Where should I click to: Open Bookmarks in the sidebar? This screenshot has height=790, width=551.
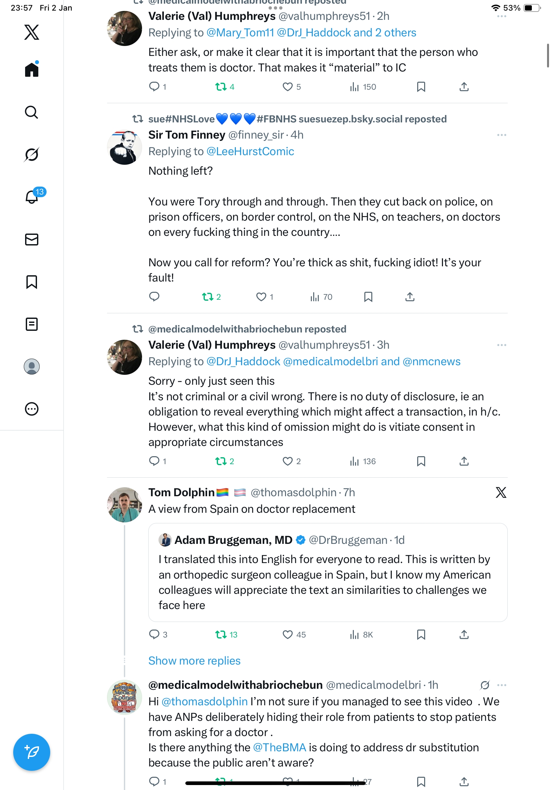[x=32, y=282]
